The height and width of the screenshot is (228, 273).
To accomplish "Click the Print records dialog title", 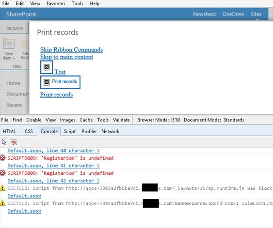I will coord(58,32).
